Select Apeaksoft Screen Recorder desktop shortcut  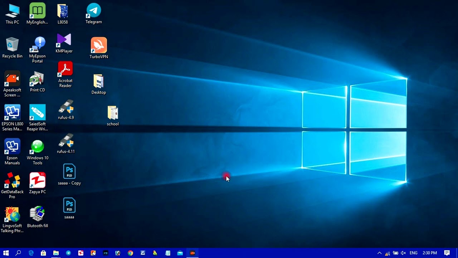(12, 84)
